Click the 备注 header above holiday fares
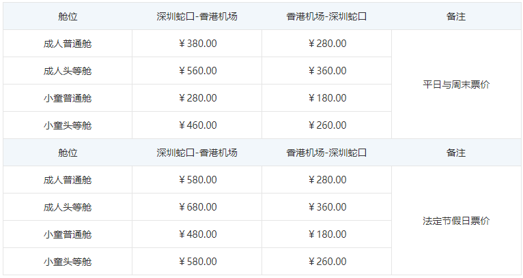523x278 pixels. tap(456, 153)
